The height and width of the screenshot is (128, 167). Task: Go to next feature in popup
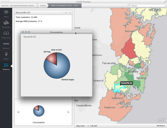[70, 12]
